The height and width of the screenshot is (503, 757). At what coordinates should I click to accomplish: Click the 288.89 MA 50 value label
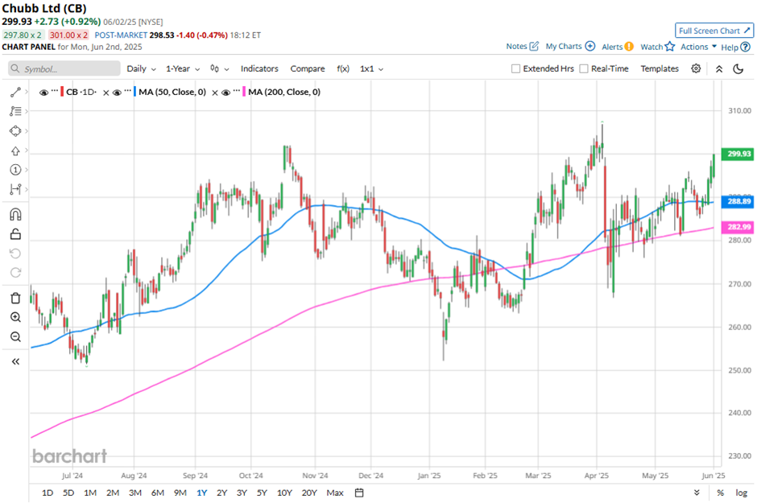point(738,201)
